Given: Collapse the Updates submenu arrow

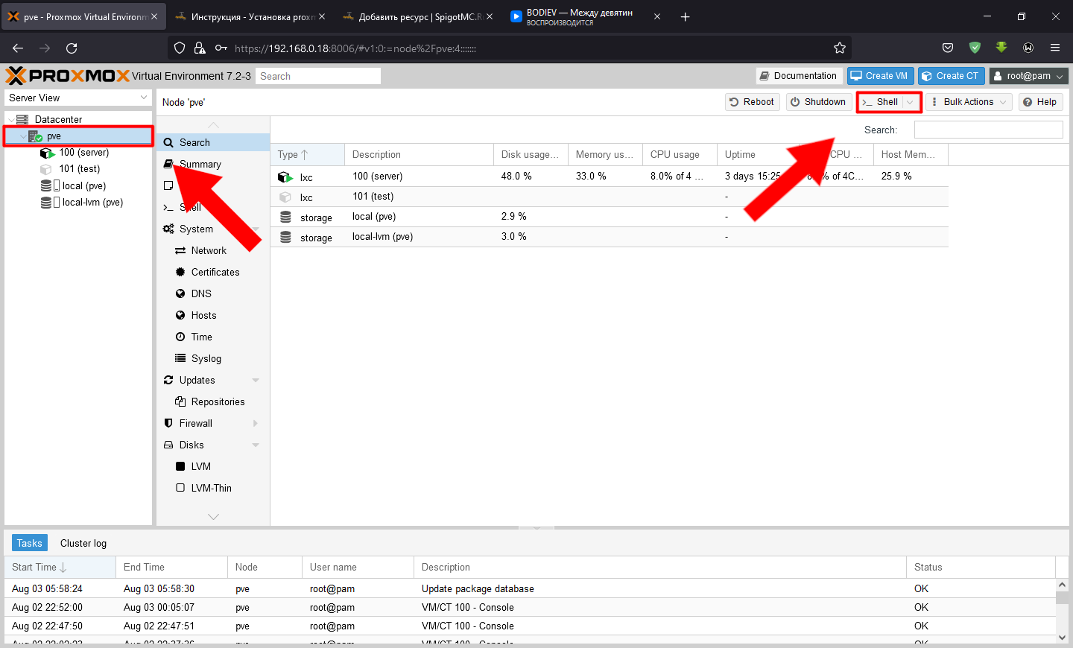Looking at the screenshot, I should click(x=256, y=380).
